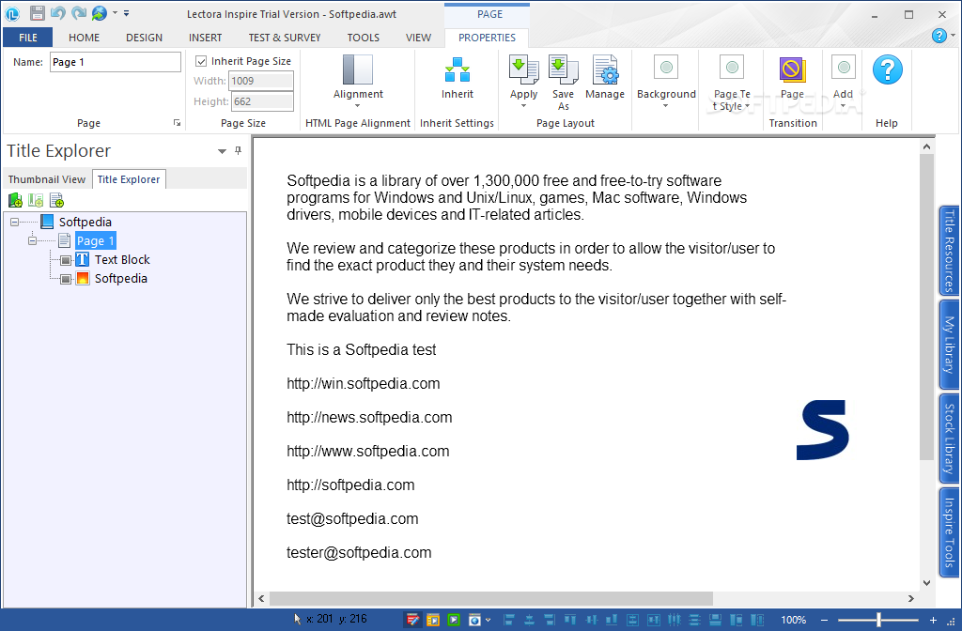Open the Title Resources side tab
Viewport: 962px width, 631px height.
(x=949, y=251)
